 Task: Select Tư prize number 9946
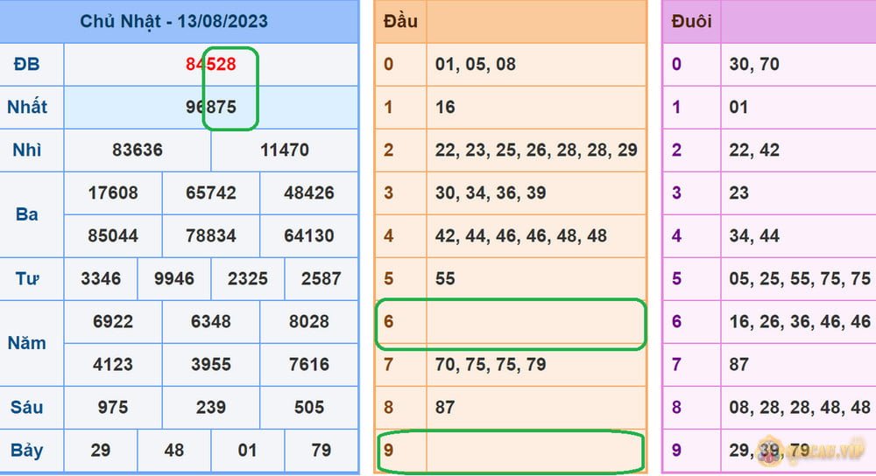coord(174,279)
